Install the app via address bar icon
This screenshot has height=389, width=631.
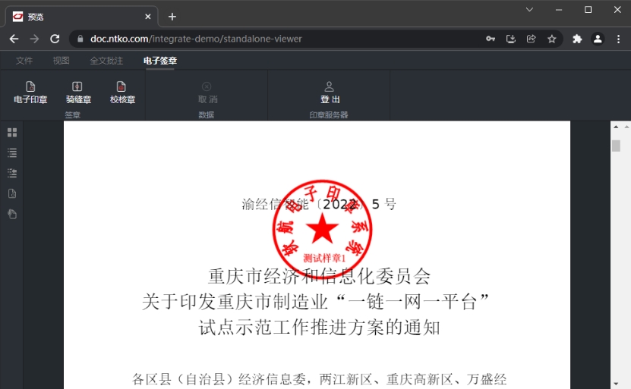(x=511, y=39)
